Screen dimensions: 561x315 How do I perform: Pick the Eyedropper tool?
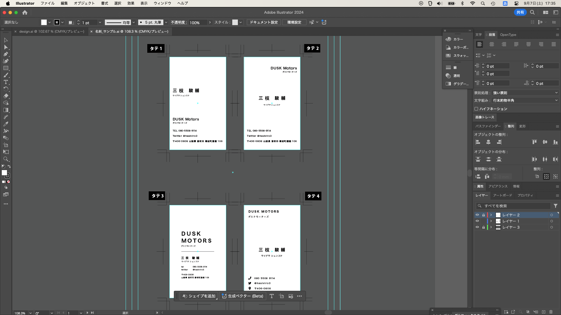point(6,124)
